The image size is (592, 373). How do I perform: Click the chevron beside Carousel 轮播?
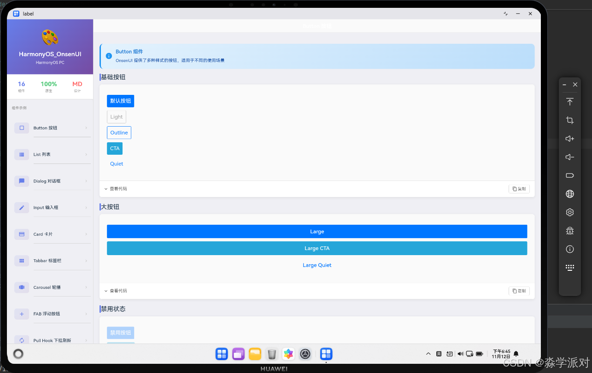tap(86, 287)
